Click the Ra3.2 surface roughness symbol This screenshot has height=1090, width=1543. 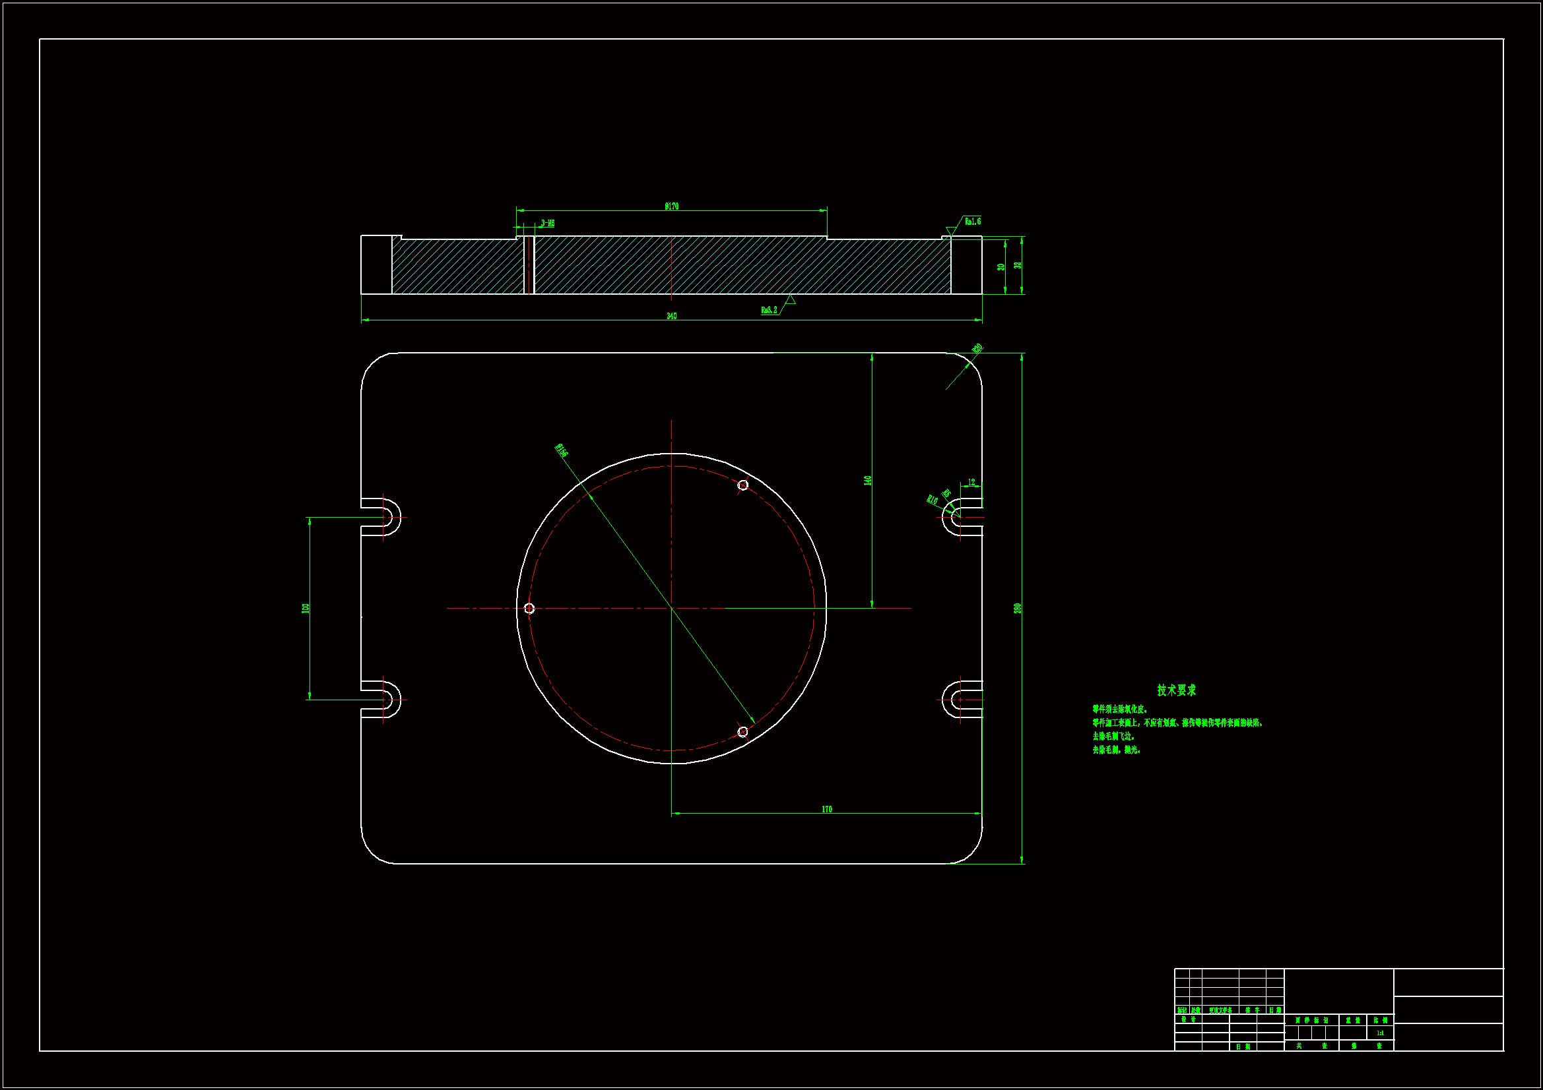click(769, 310)
